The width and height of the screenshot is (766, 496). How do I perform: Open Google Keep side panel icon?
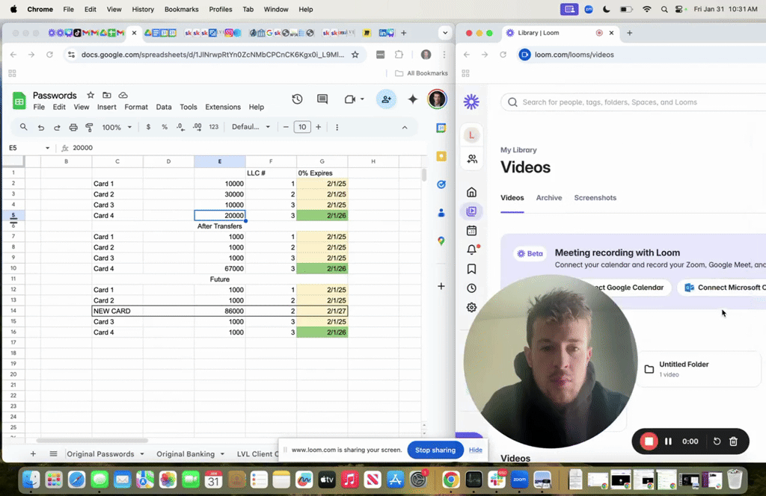point(441,156)
